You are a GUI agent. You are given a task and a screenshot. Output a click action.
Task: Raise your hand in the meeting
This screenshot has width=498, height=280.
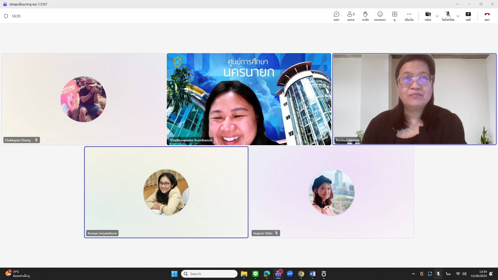365,16
